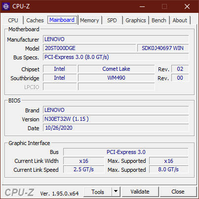This screenshot has height=199, width=199.
Task: Click the Manufacturer label
Action: coord(23,40)
